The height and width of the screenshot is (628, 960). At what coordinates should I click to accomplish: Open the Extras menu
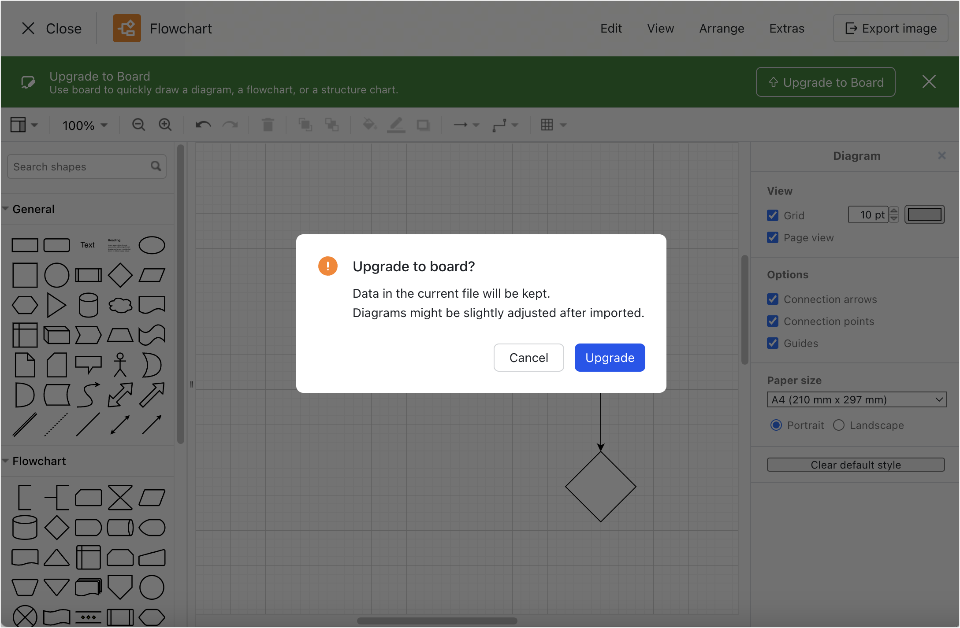tap(787, 29)
